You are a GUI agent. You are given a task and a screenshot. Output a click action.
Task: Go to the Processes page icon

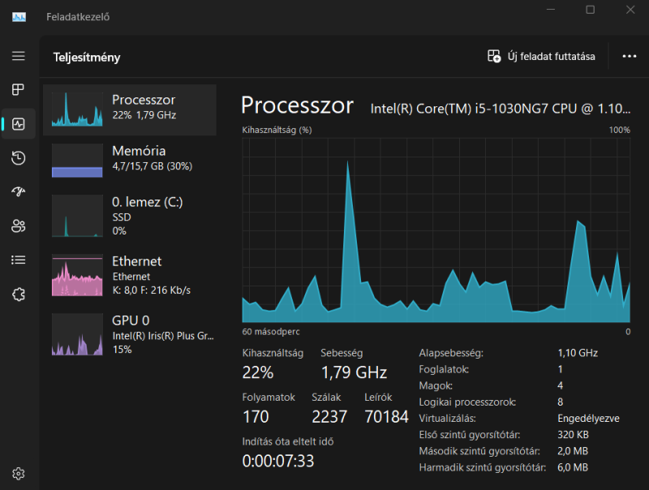tap(18, 89)
